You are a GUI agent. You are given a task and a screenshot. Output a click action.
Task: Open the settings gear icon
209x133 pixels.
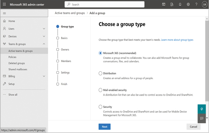click(x=188, y=4)
